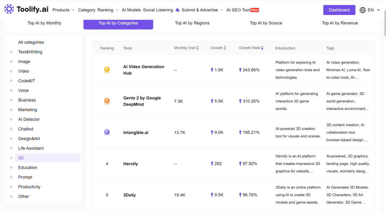
Task: Open Genie 2 by Google DeepMind
Action: tap(142, 101)
